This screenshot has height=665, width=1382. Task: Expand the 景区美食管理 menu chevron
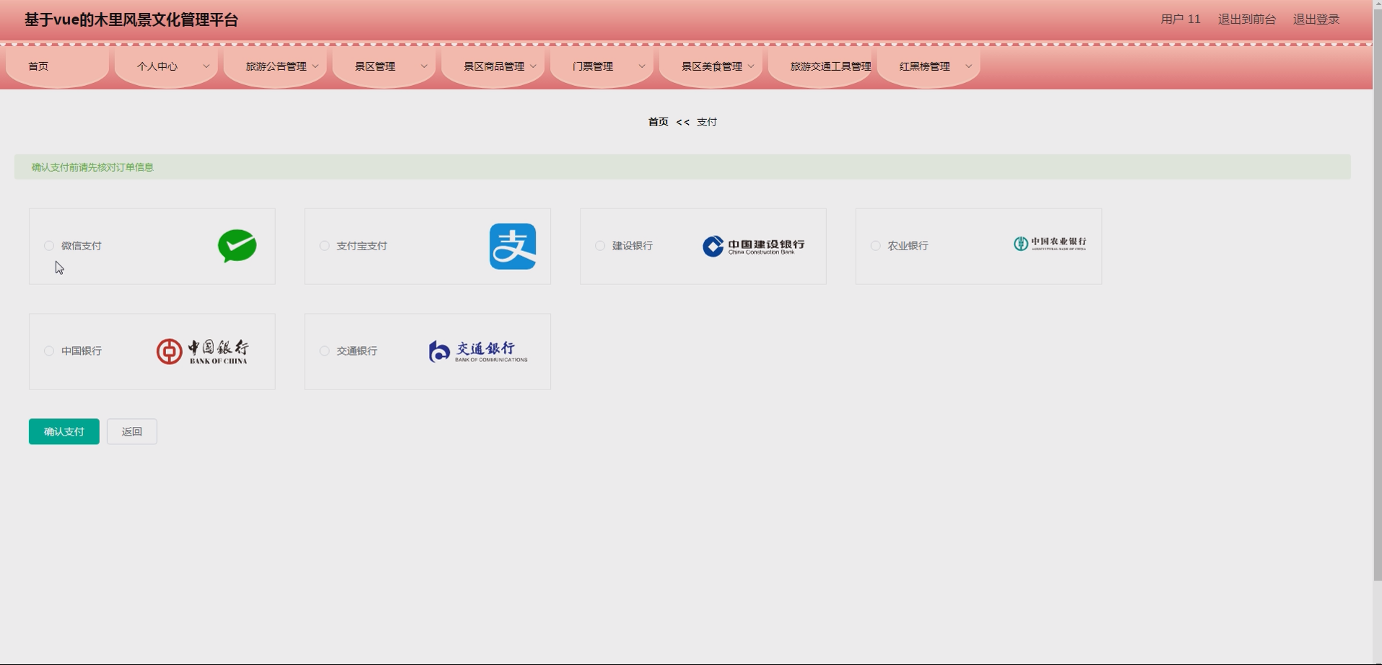click(x=751, y=66)
